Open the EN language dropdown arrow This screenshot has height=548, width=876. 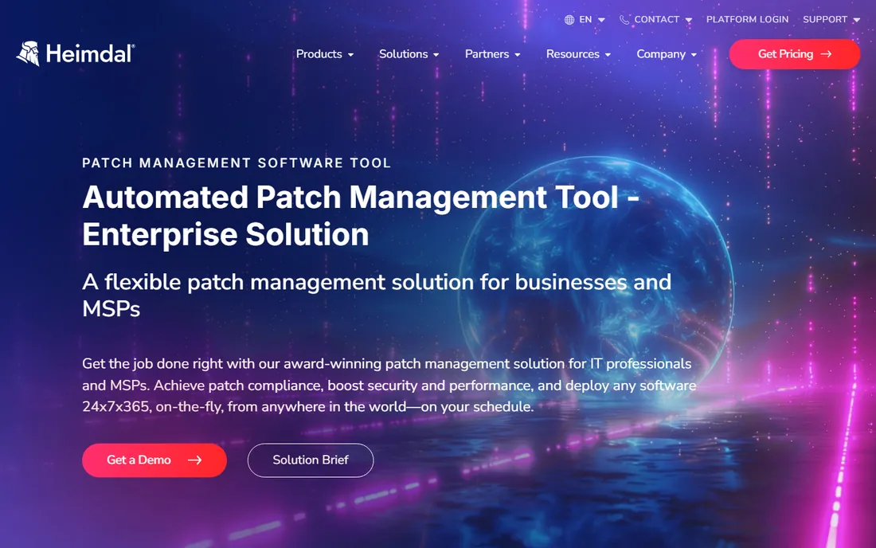[x=602, y=20]
